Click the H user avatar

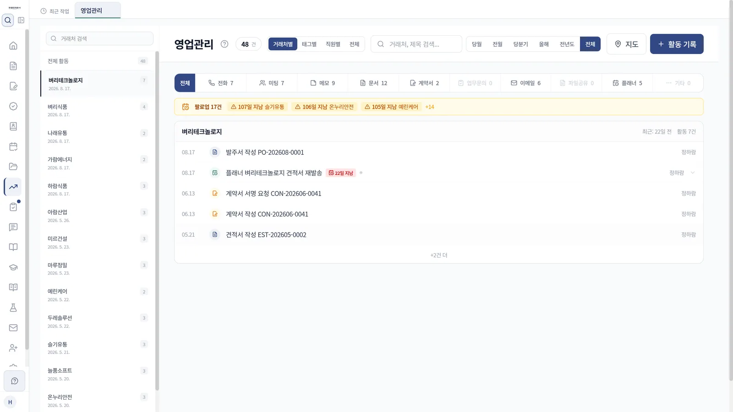click(x=10, y=402)
